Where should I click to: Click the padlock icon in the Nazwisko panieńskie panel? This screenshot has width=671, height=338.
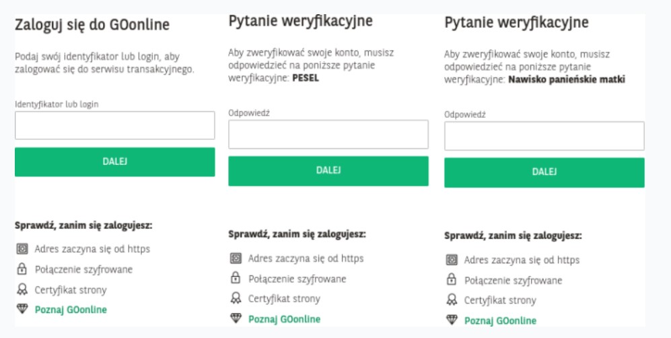452,280
